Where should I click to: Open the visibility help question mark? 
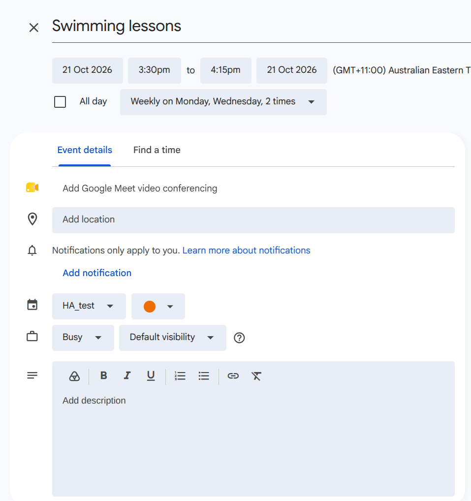coord(239,338)
